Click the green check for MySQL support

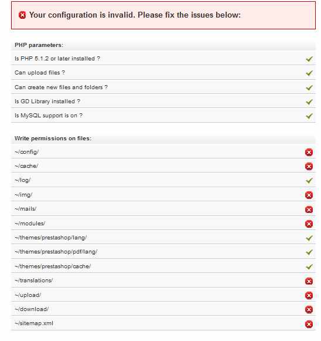click(x=309, y=116)
